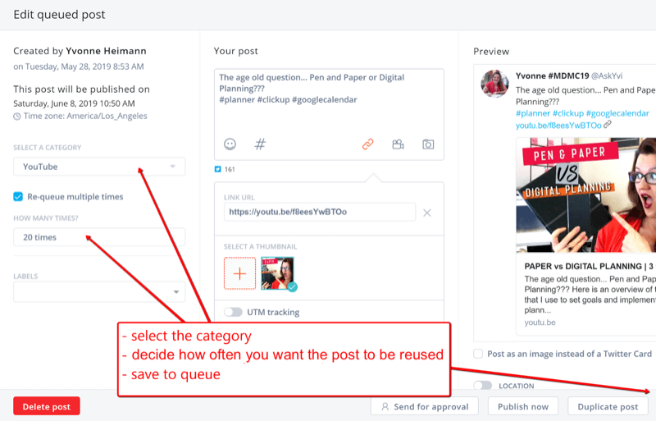Screen dimensions: 656x421
Task: Click the Edit queued post heading
Action: point(59,15)
